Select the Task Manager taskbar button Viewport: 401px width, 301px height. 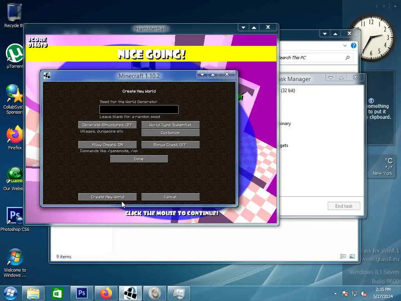tap(179, 293)
